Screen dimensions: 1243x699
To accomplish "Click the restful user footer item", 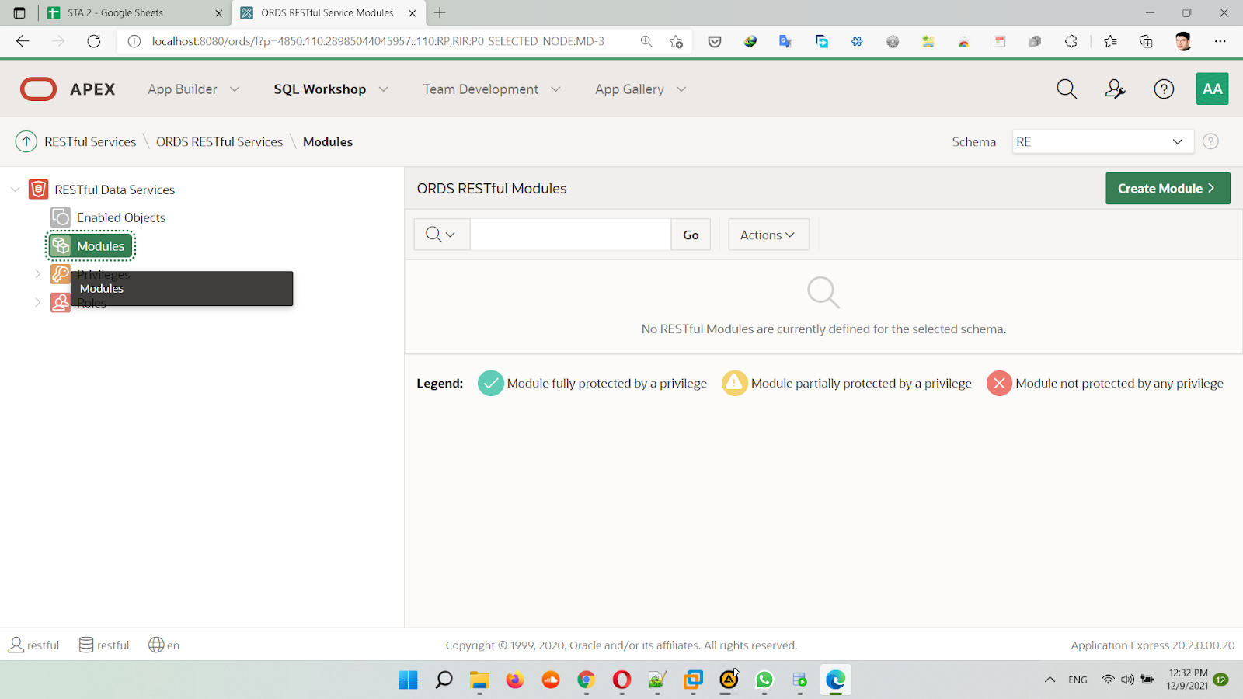I will click(x=33, y=645).
